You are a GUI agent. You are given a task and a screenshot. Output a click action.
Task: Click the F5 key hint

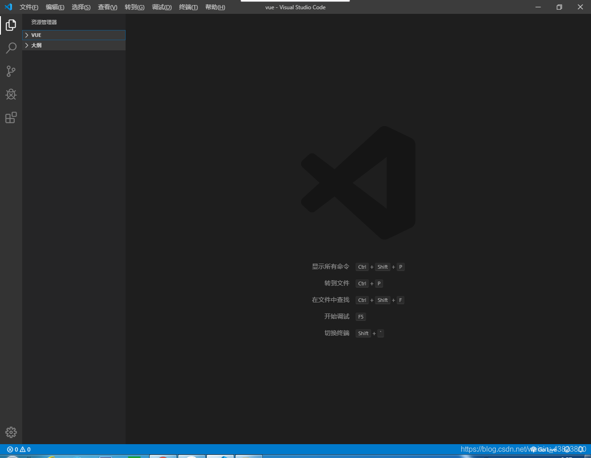coord(361,317)
